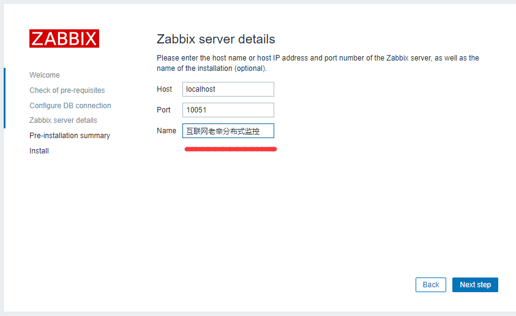This screenshot has width=516, height=316.
Task: Open Pre-installation summary step
Action: point(69,135)
